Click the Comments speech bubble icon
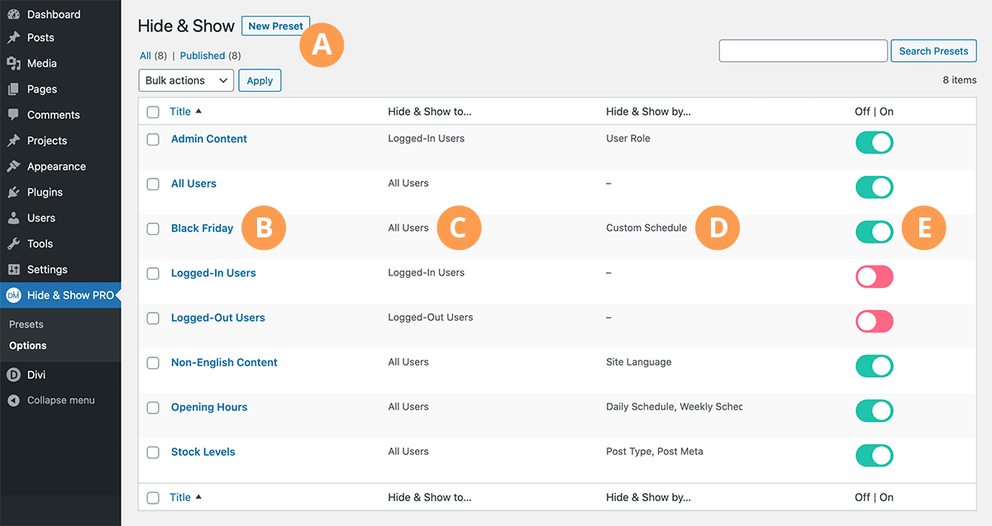 [x=13, y=115]
